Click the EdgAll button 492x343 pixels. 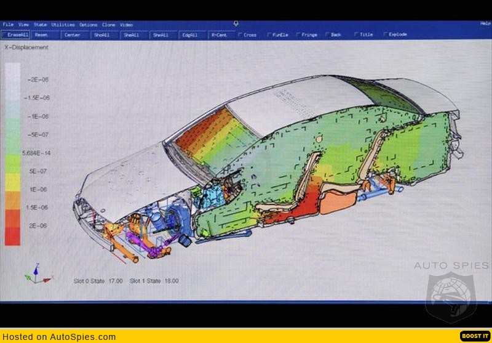click(x=190, y=35)
